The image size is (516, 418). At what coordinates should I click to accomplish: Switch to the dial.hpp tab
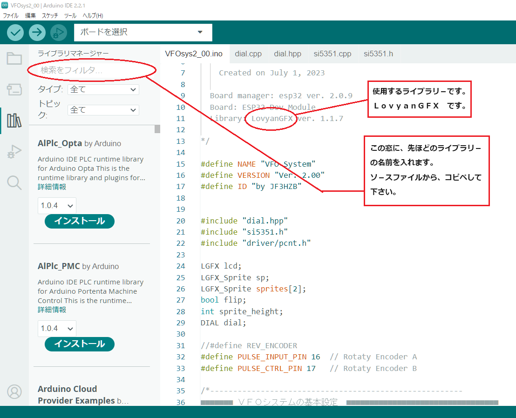[x=288, y=54]
